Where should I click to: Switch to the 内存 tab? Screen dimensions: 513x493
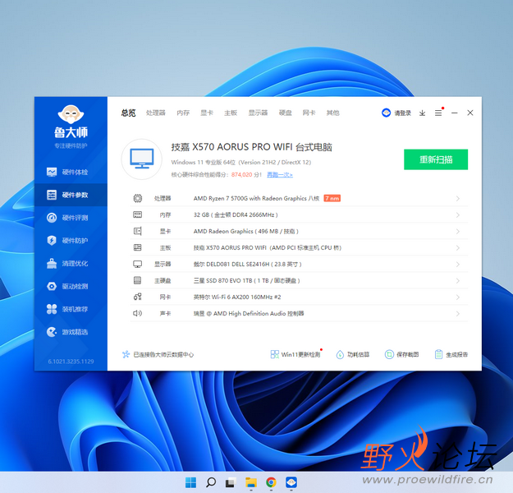tap(183, 113)
